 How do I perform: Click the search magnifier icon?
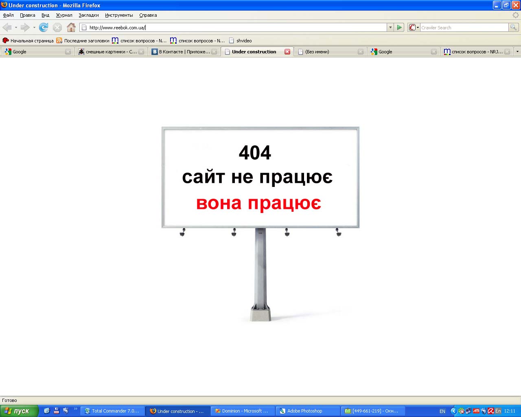click(x=514, y=27)
